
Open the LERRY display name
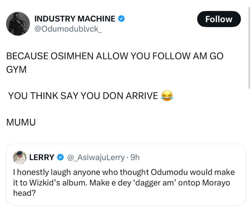click(41, 157)
